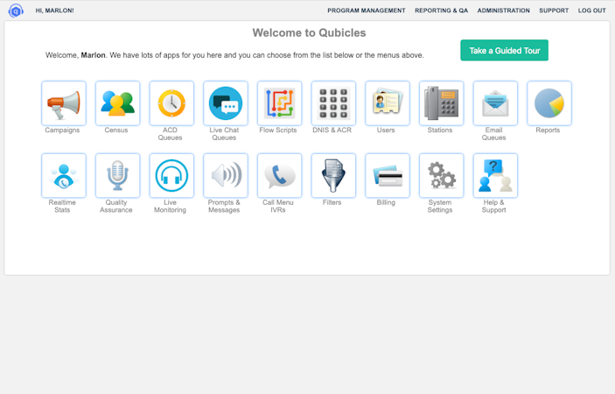615x394 pixels.
Task: Open the DNIS & ACR keypad icon
Action: coord(333,103)
